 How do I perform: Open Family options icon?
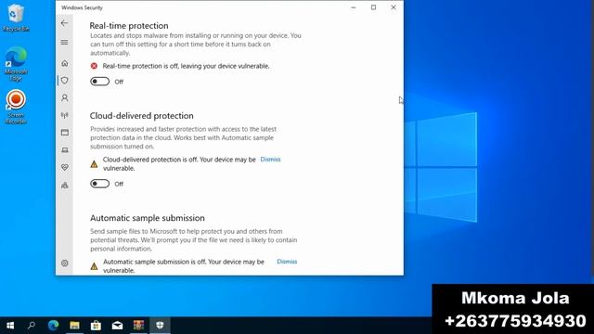tap(65, 186)
